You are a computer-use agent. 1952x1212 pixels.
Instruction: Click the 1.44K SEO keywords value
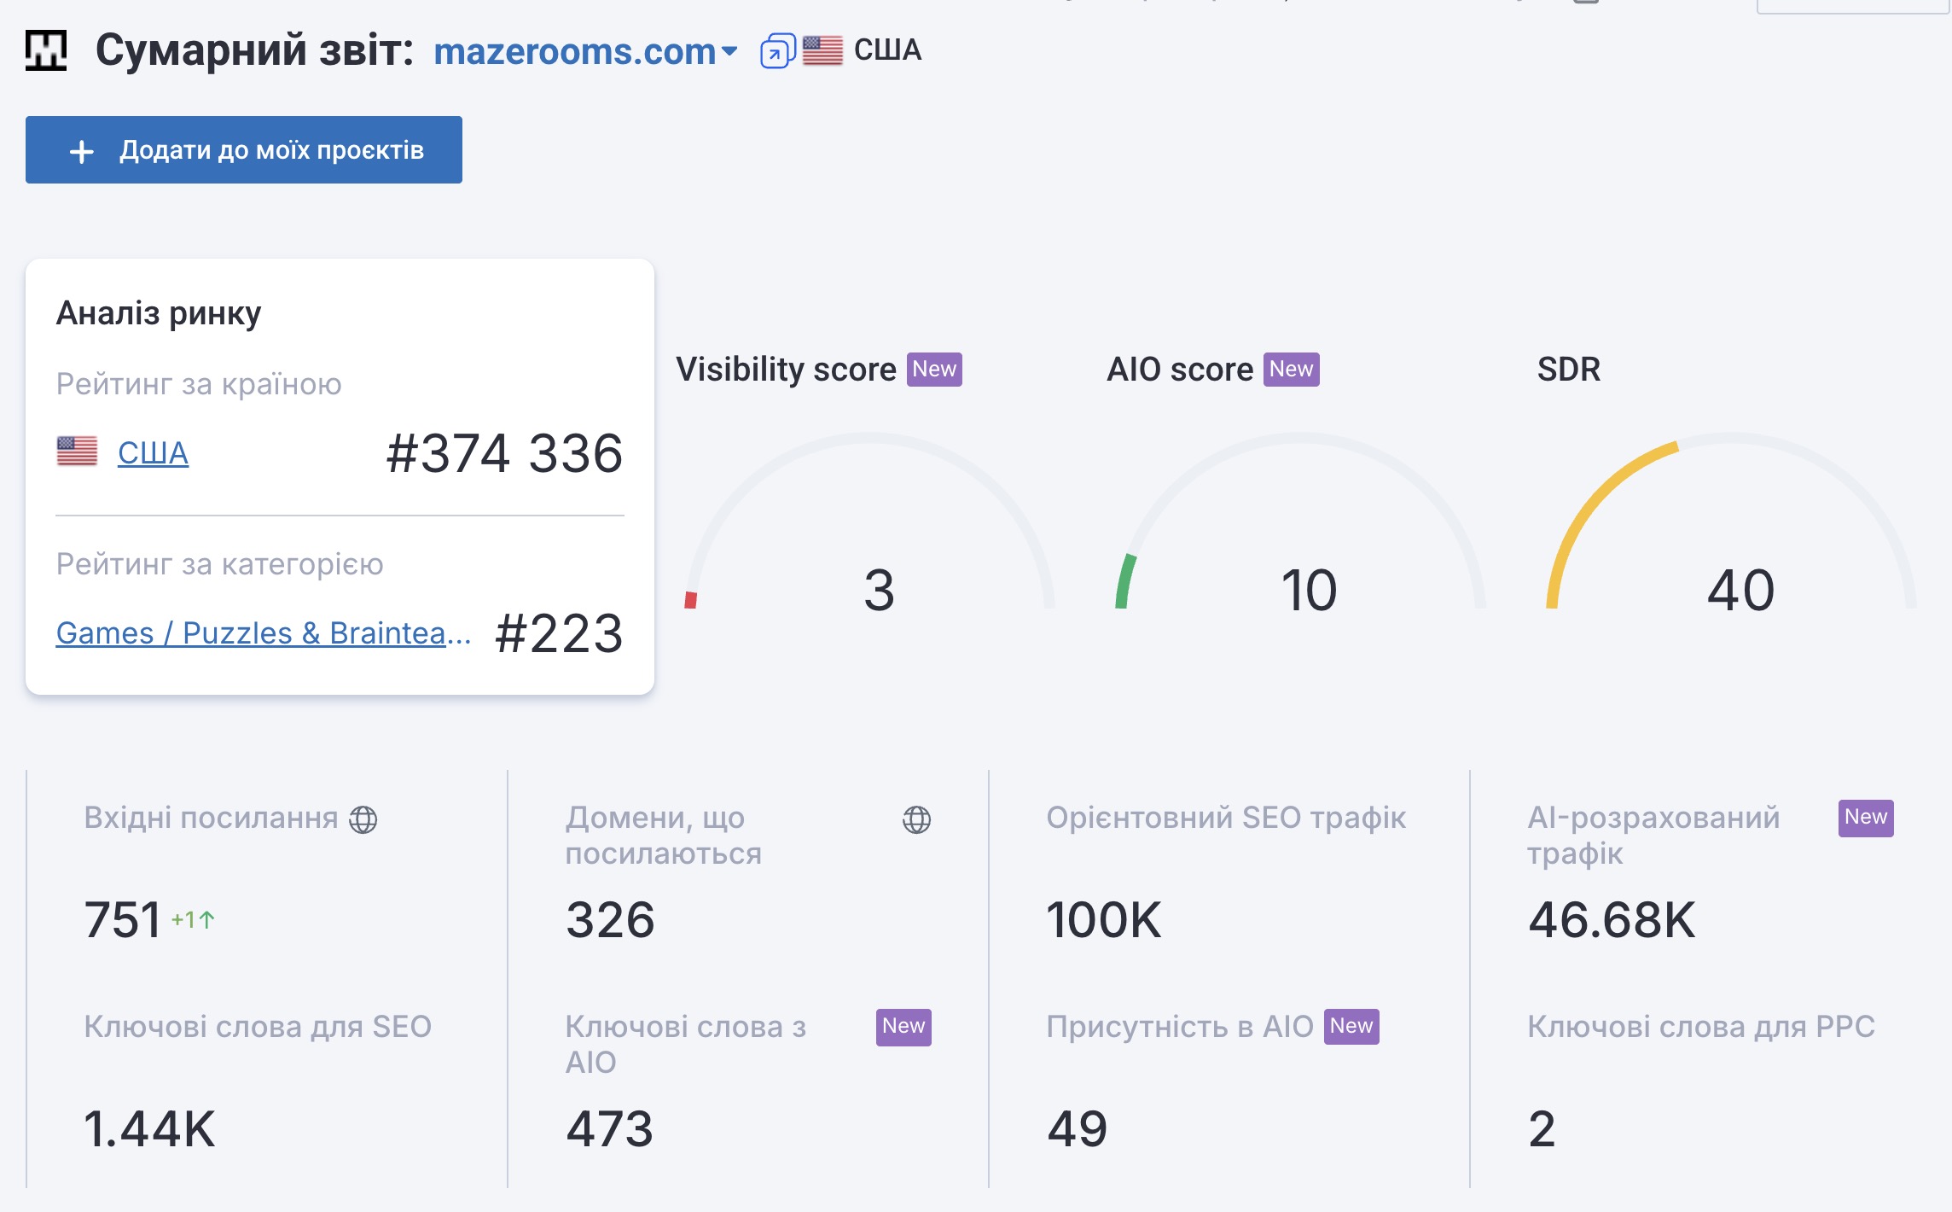[149, 1128]
